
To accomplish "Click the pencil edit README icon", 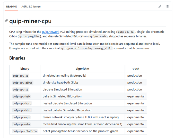I will pyautogui.click(x=160, y=6).
